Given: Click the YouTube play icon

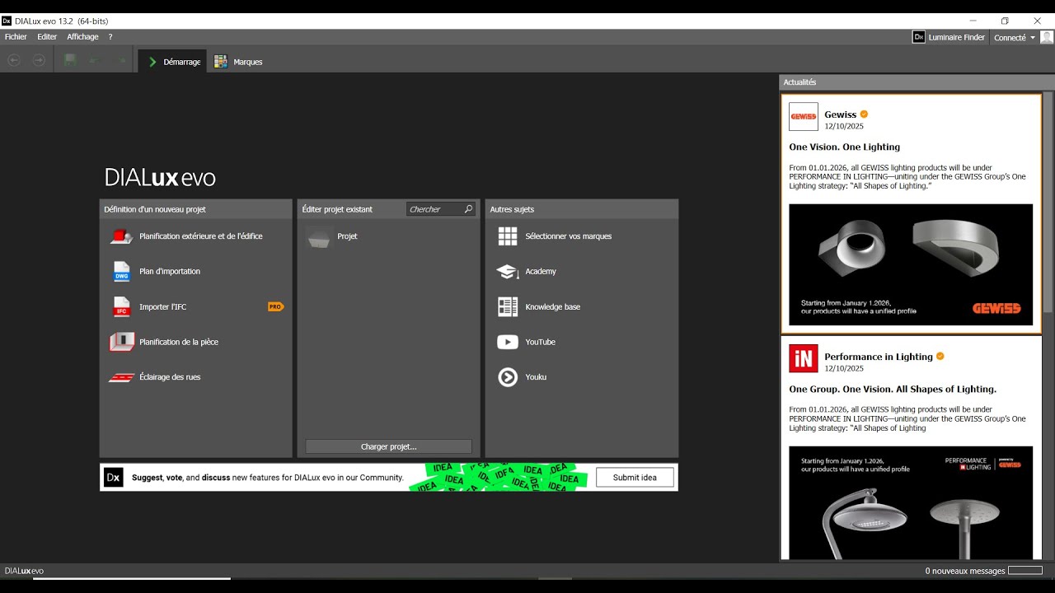Looking at the screenshot, I should (x=508, y=342).
